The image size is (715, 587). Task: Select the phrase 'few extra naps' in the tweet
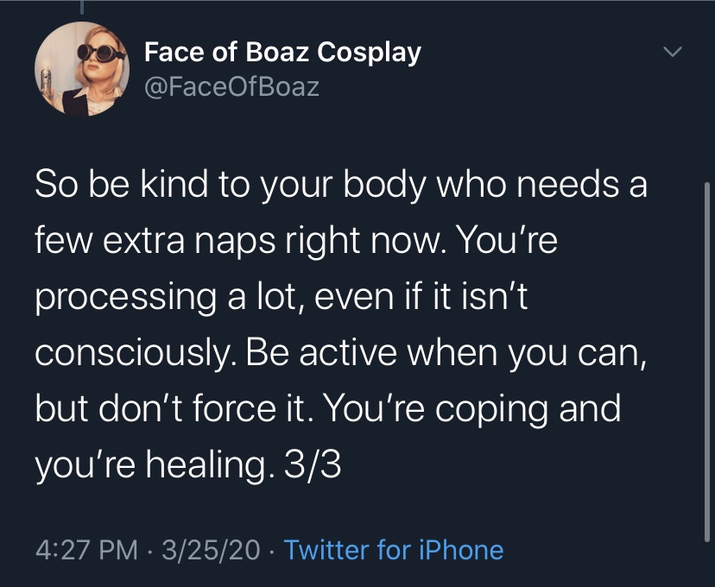tap(155, 241)
